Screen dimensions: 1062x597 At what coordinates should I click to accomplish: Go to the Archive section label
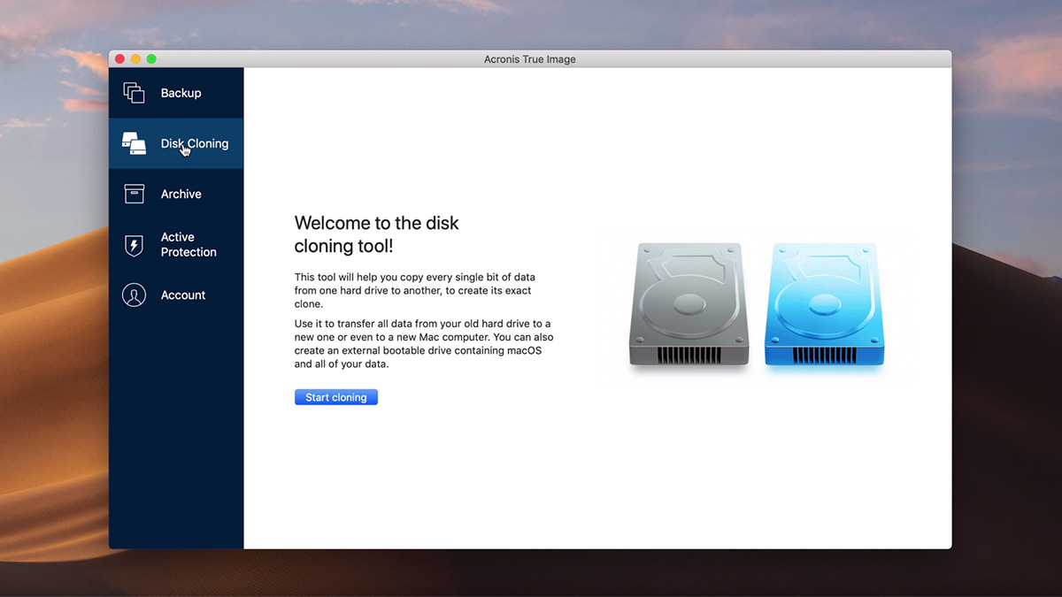pos(181,194)
